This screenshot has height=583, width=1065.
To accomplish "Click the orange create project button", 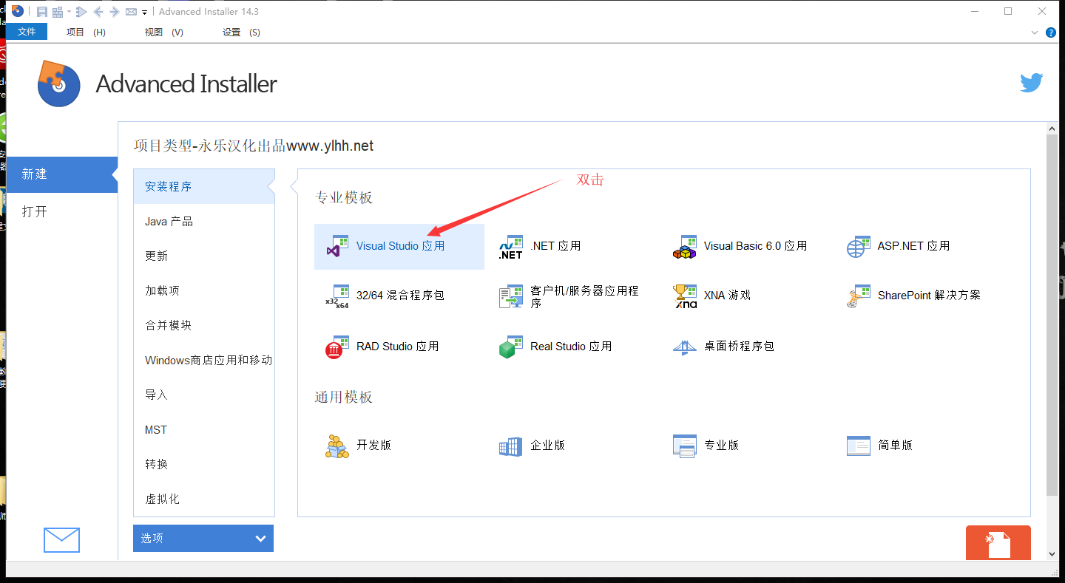I will click(x=998, y=543).
